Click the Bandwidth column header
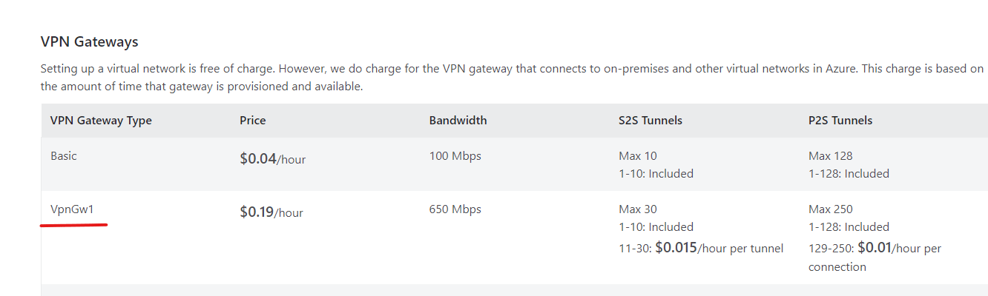The image size is (988, 296). click(458, 120)
